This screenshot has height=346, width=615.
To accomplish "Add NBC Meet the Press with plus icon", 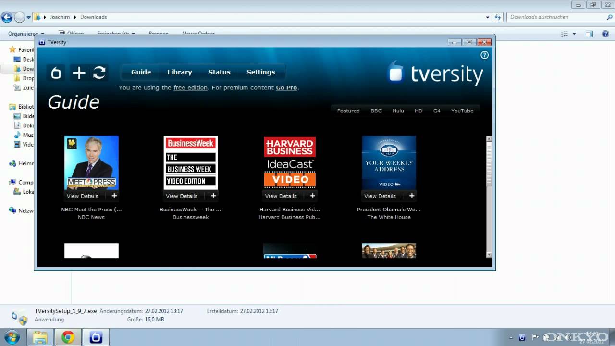I will (114, 196).
